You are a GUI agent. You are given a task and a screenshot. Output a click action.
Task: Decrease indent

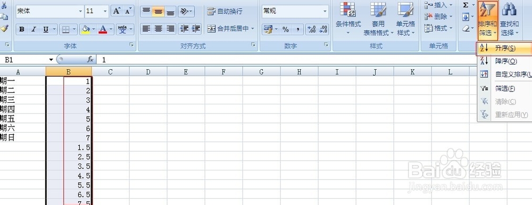pos(184,29)
